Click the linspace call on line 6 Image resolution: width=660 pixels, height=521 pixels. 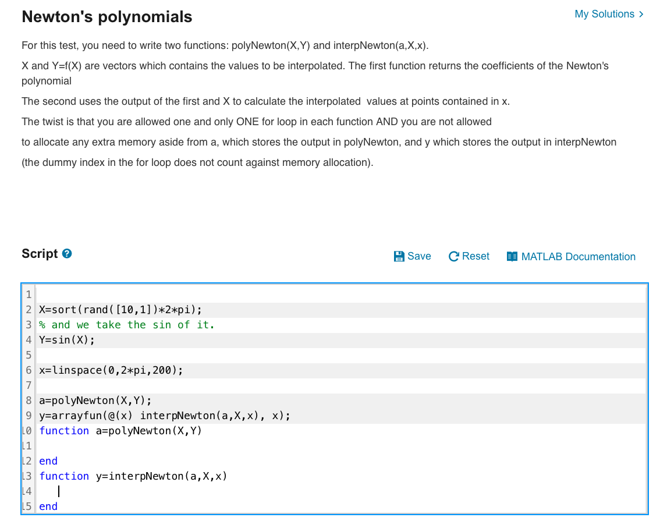(111, 370)
